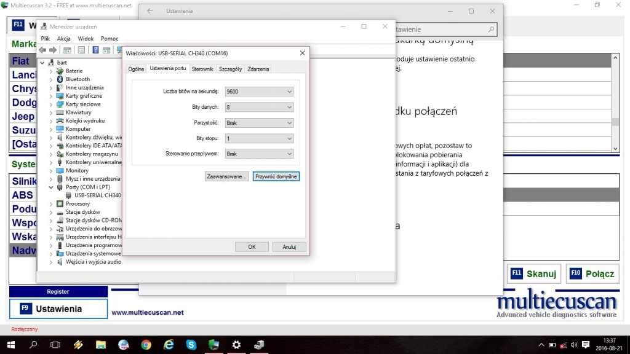Open the 'Sterowanie przepływem' dropdown

point(259,154)
